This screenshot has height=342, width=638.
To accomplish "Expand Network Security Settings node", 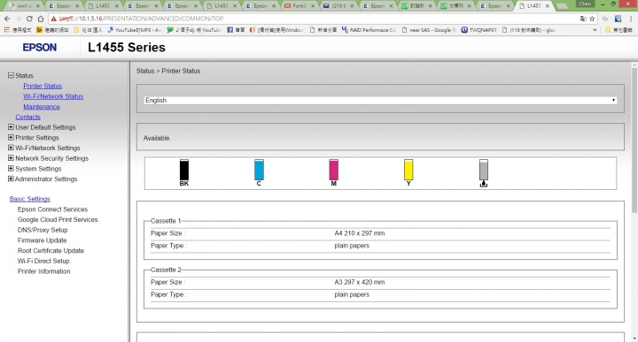I will click(x=11, y=158).
